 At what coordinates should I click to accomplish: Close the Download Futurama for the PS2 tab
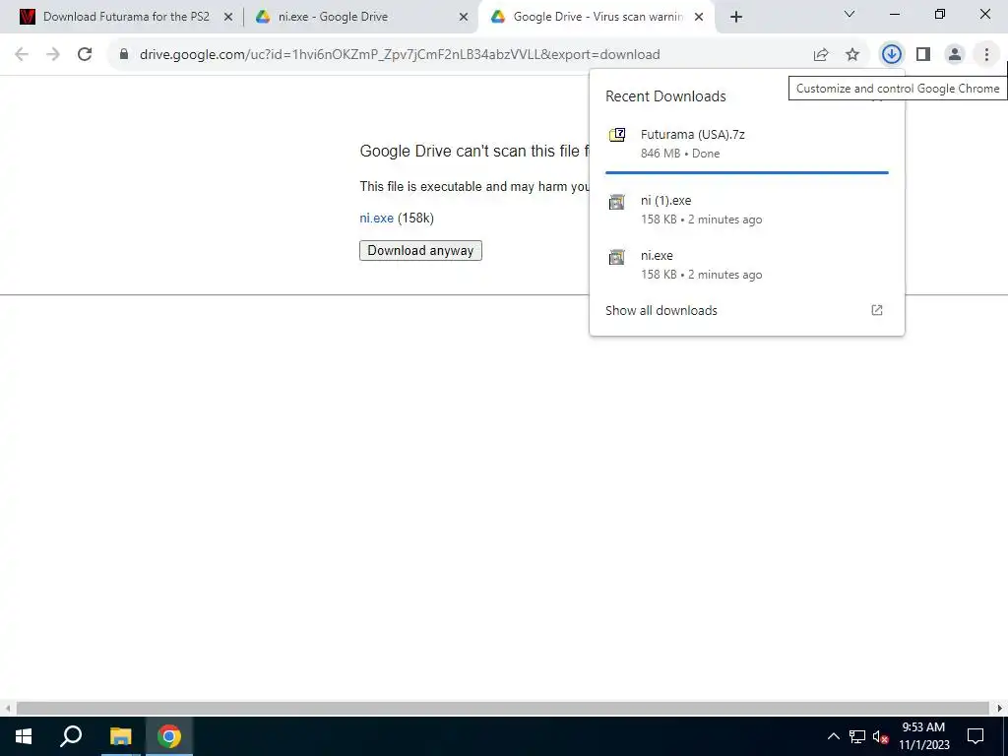(x=227, y=18)
